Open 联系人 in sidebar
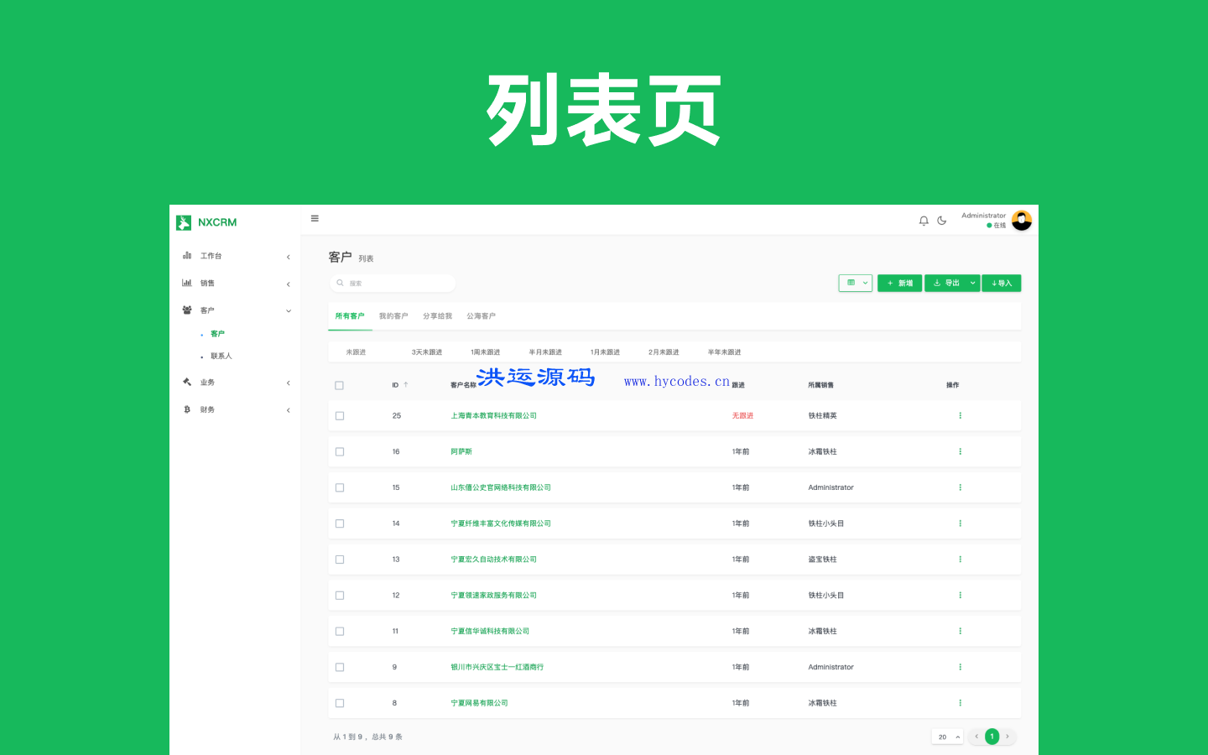The width and height of the screenshot is (1208, 755). click(x=221, y=356)
